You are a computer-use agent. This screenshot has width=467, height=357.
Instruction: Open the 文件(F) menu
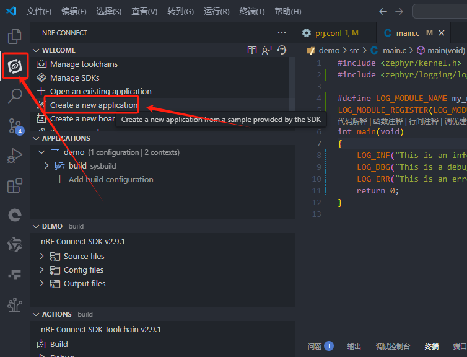(39, 12)
